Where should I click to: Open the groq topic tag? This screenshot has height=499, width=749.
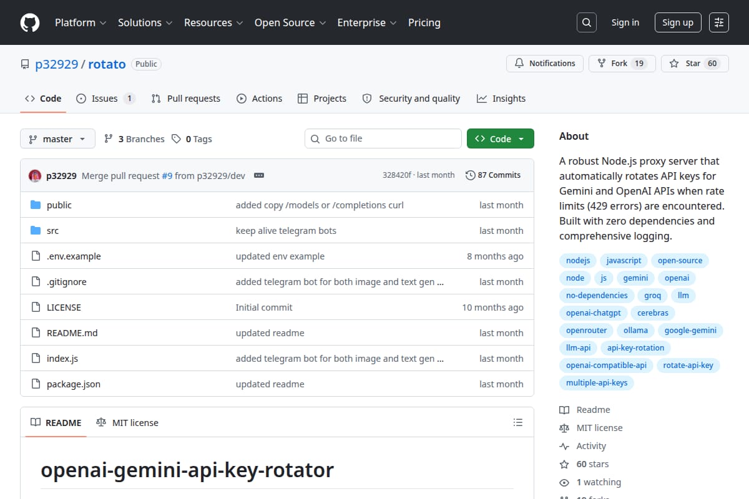coord(652,296)
